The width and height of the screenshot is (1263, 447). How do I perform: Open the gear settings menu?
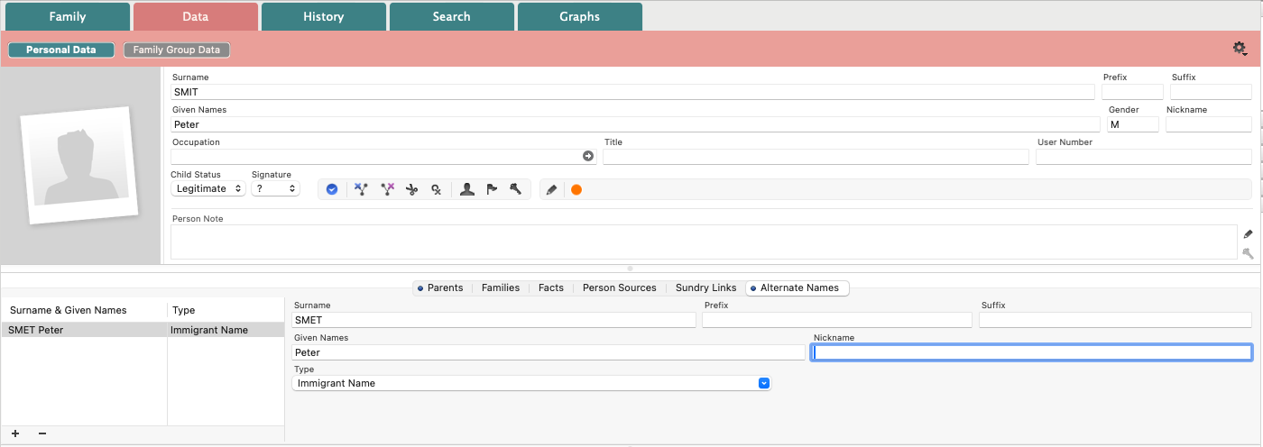click(1240, 48)
